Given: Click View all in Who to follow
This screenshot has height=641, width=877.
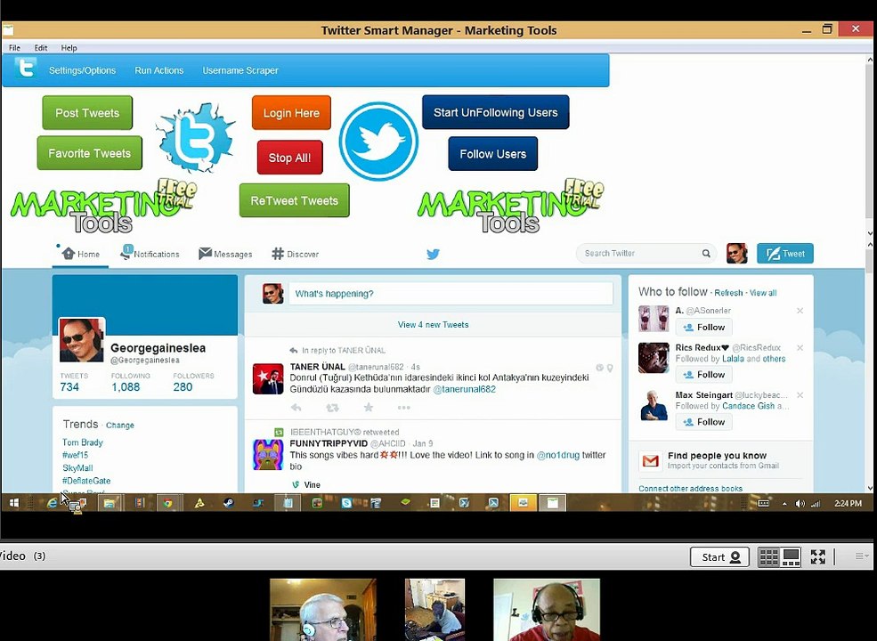Looking at the screenshot, I should 763,293.
